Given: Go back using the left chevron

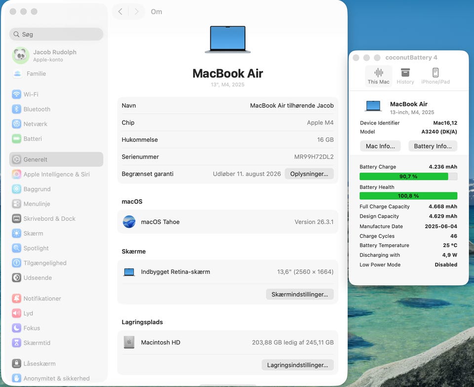Looking at the screenshot, I should point(120,11).
